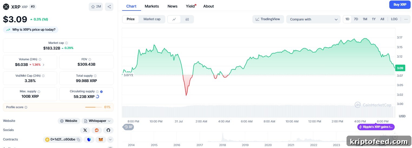Click the shield icon beside the contract
The width and height of the screenshot is (412, 148).
click(89, 140)
